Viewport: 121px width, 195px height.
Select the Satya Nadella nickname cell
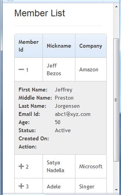[x=59, y=166]
